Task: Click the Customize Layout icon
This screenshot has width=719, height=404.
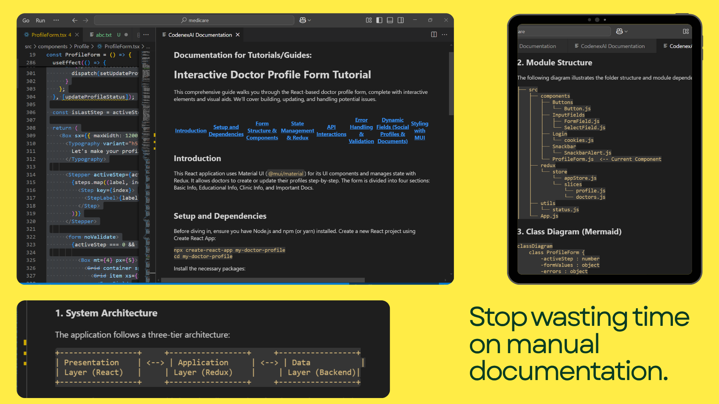Action: (368, 20)
